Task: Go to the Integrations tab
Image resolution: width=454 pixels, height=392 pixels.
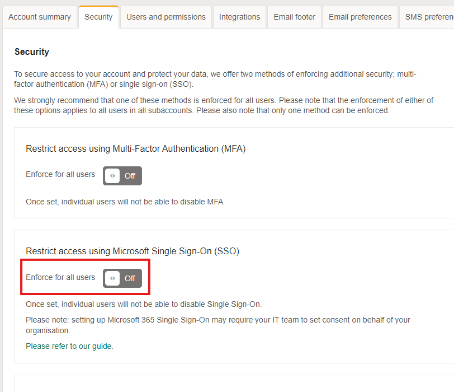Action: (239, 17)
